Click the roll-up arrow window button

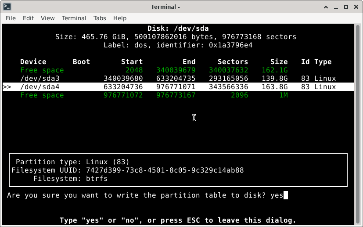pyautogui.click(x=324, y=7)
